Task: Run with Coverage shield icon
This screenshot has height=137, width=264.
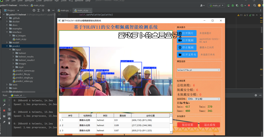Action: click(x=237, y=5)
